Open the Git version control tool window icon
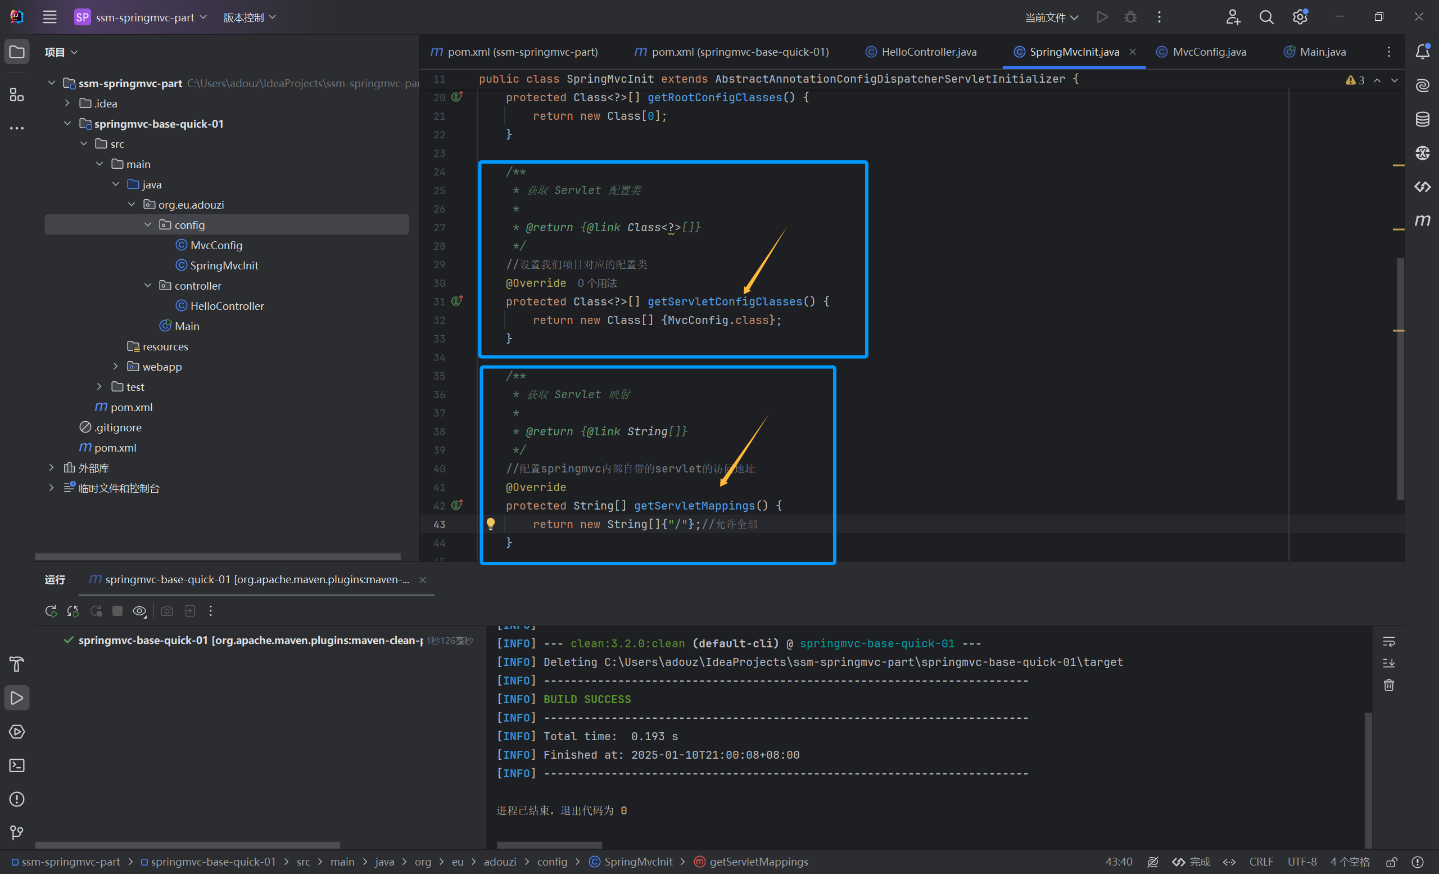1439x874 pixels. click(17, 832)
